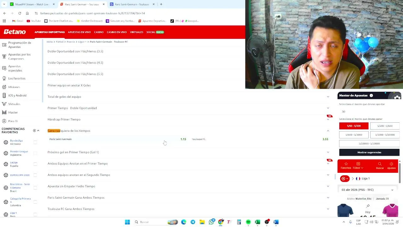The width and height of the screenshot is (403, 227).
Task: Open Casino menu item
Action: click(99, 32)
